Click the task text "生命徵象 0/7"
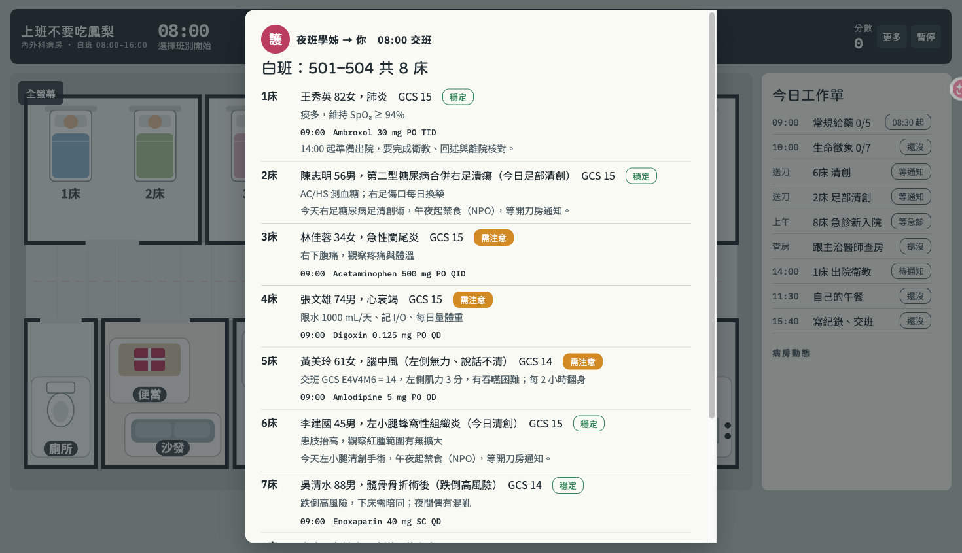962x553 pixels. (x=842, y=148)
